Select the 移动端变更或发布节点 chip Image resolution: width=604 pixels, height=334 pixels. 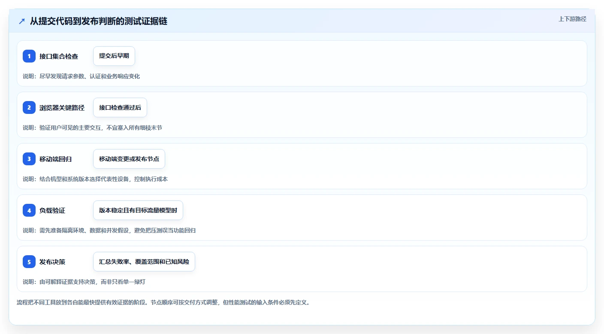pyautogui.click(x=129, y=159)
